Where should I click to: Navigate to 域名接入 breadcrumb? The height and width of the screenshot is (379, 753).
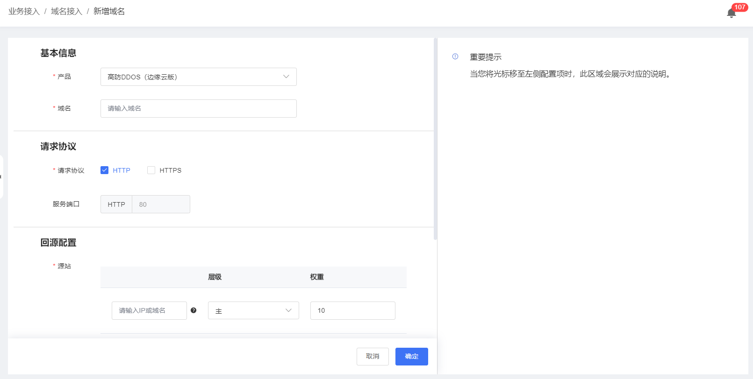tap(66, 11)
